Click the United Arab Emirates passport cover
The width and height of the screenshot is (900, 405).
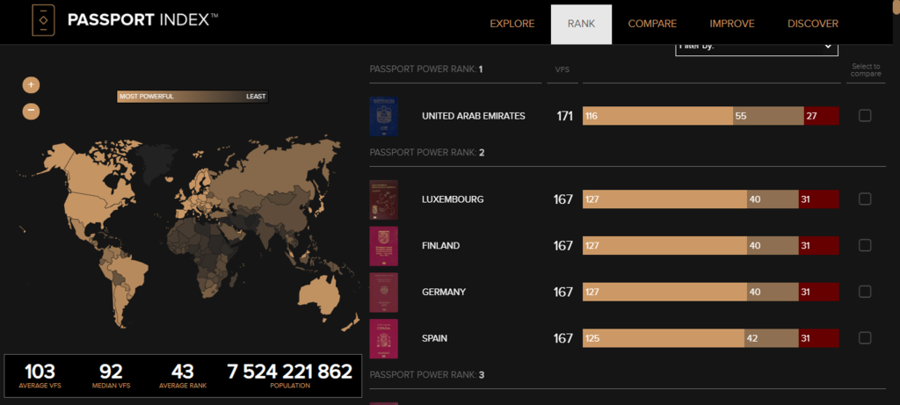[x=384, y=116]
